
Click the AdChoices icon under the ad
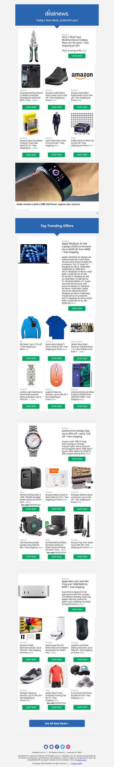(x=98, y=213)
